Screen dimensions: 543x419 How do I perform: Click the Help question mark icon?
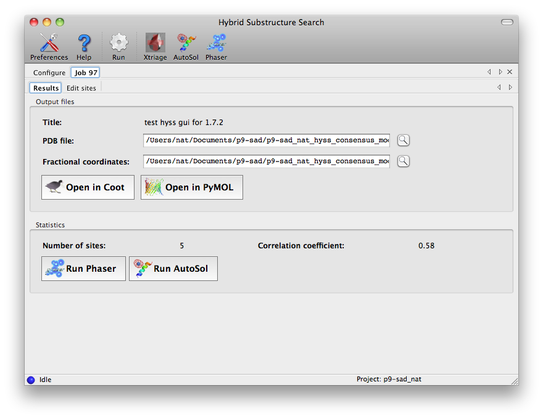coord(84,46)
